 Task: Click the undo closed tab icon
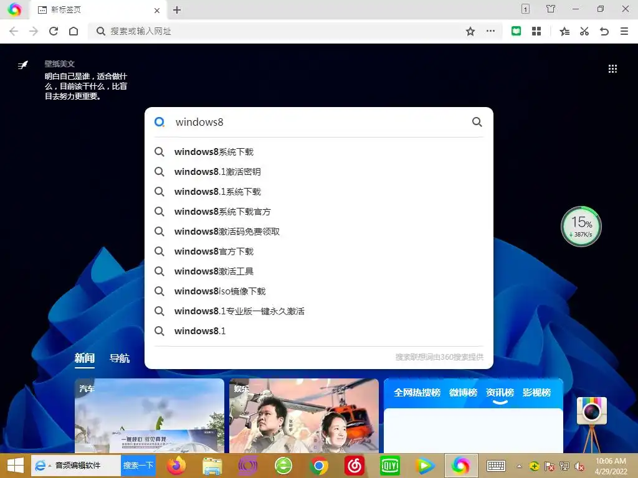[604, 31]
